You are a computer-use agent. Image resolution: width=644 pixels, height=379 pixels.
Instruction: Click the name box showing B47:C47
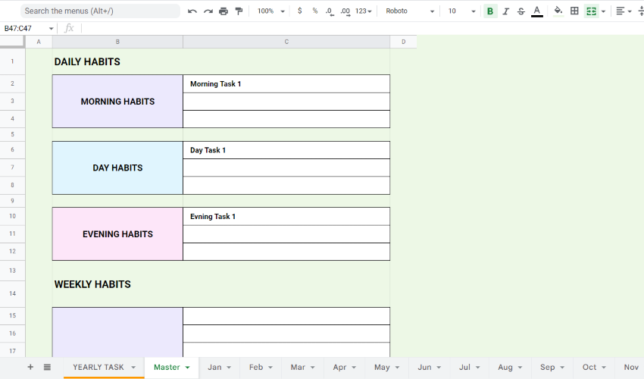pos(25,28)
